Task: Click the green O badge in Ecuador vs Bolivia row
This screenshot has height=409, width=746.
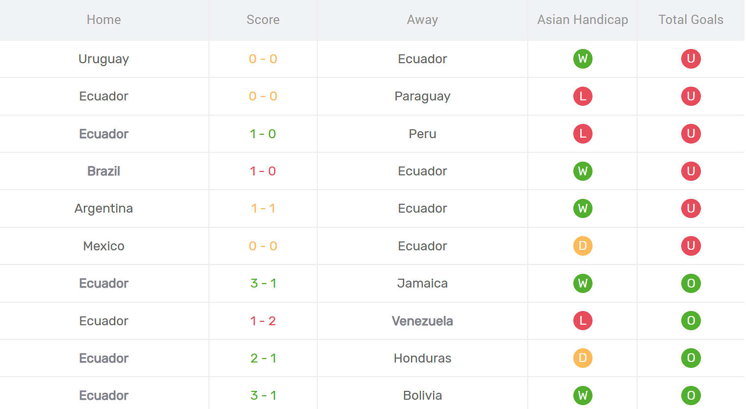Action: tap(691, 395)
